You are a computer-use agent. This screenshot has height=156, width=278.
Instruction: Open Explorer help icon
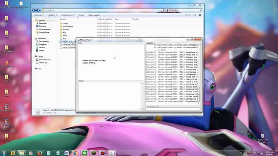pos(200,15)
